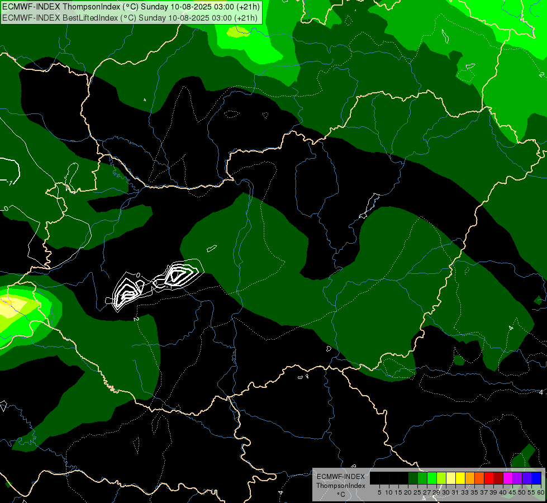Click the ECMWF-INDEX label in the legend box

(341, 477)
